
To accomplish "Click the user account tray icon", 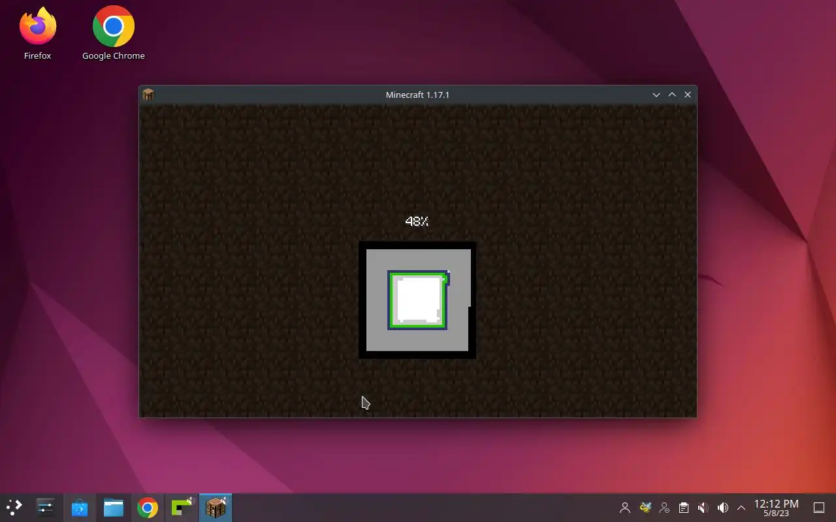I will (x=625, y=508).
